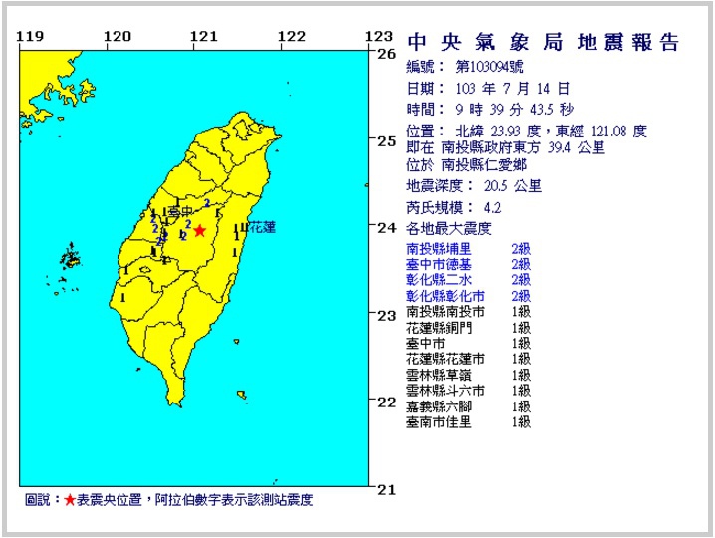This screenshot has width=715, height=538.
Task: Click the heading 各地最大震度
Action: 449,228
